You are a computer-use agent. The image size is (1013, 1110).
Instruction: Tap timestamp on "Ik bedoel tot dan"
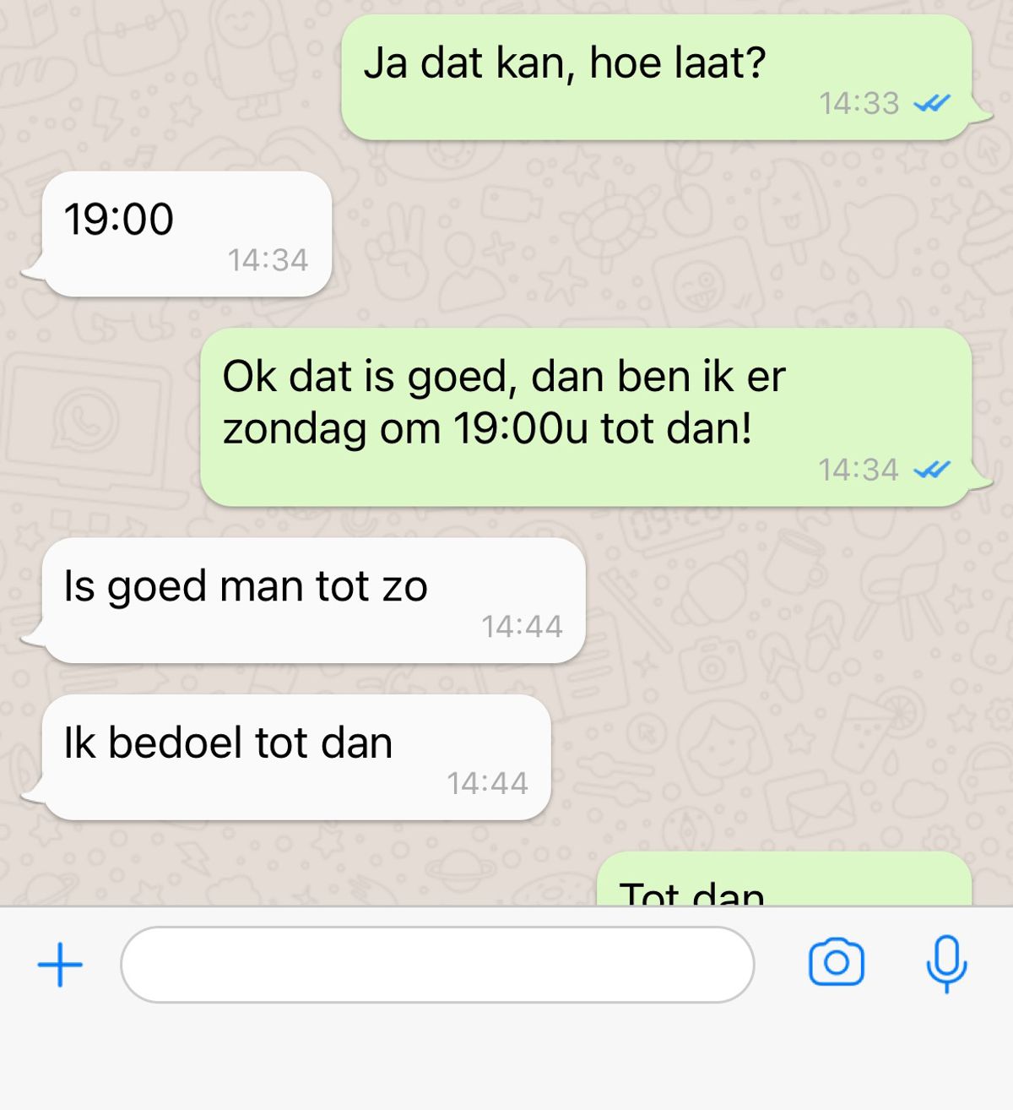pos(487,783)
